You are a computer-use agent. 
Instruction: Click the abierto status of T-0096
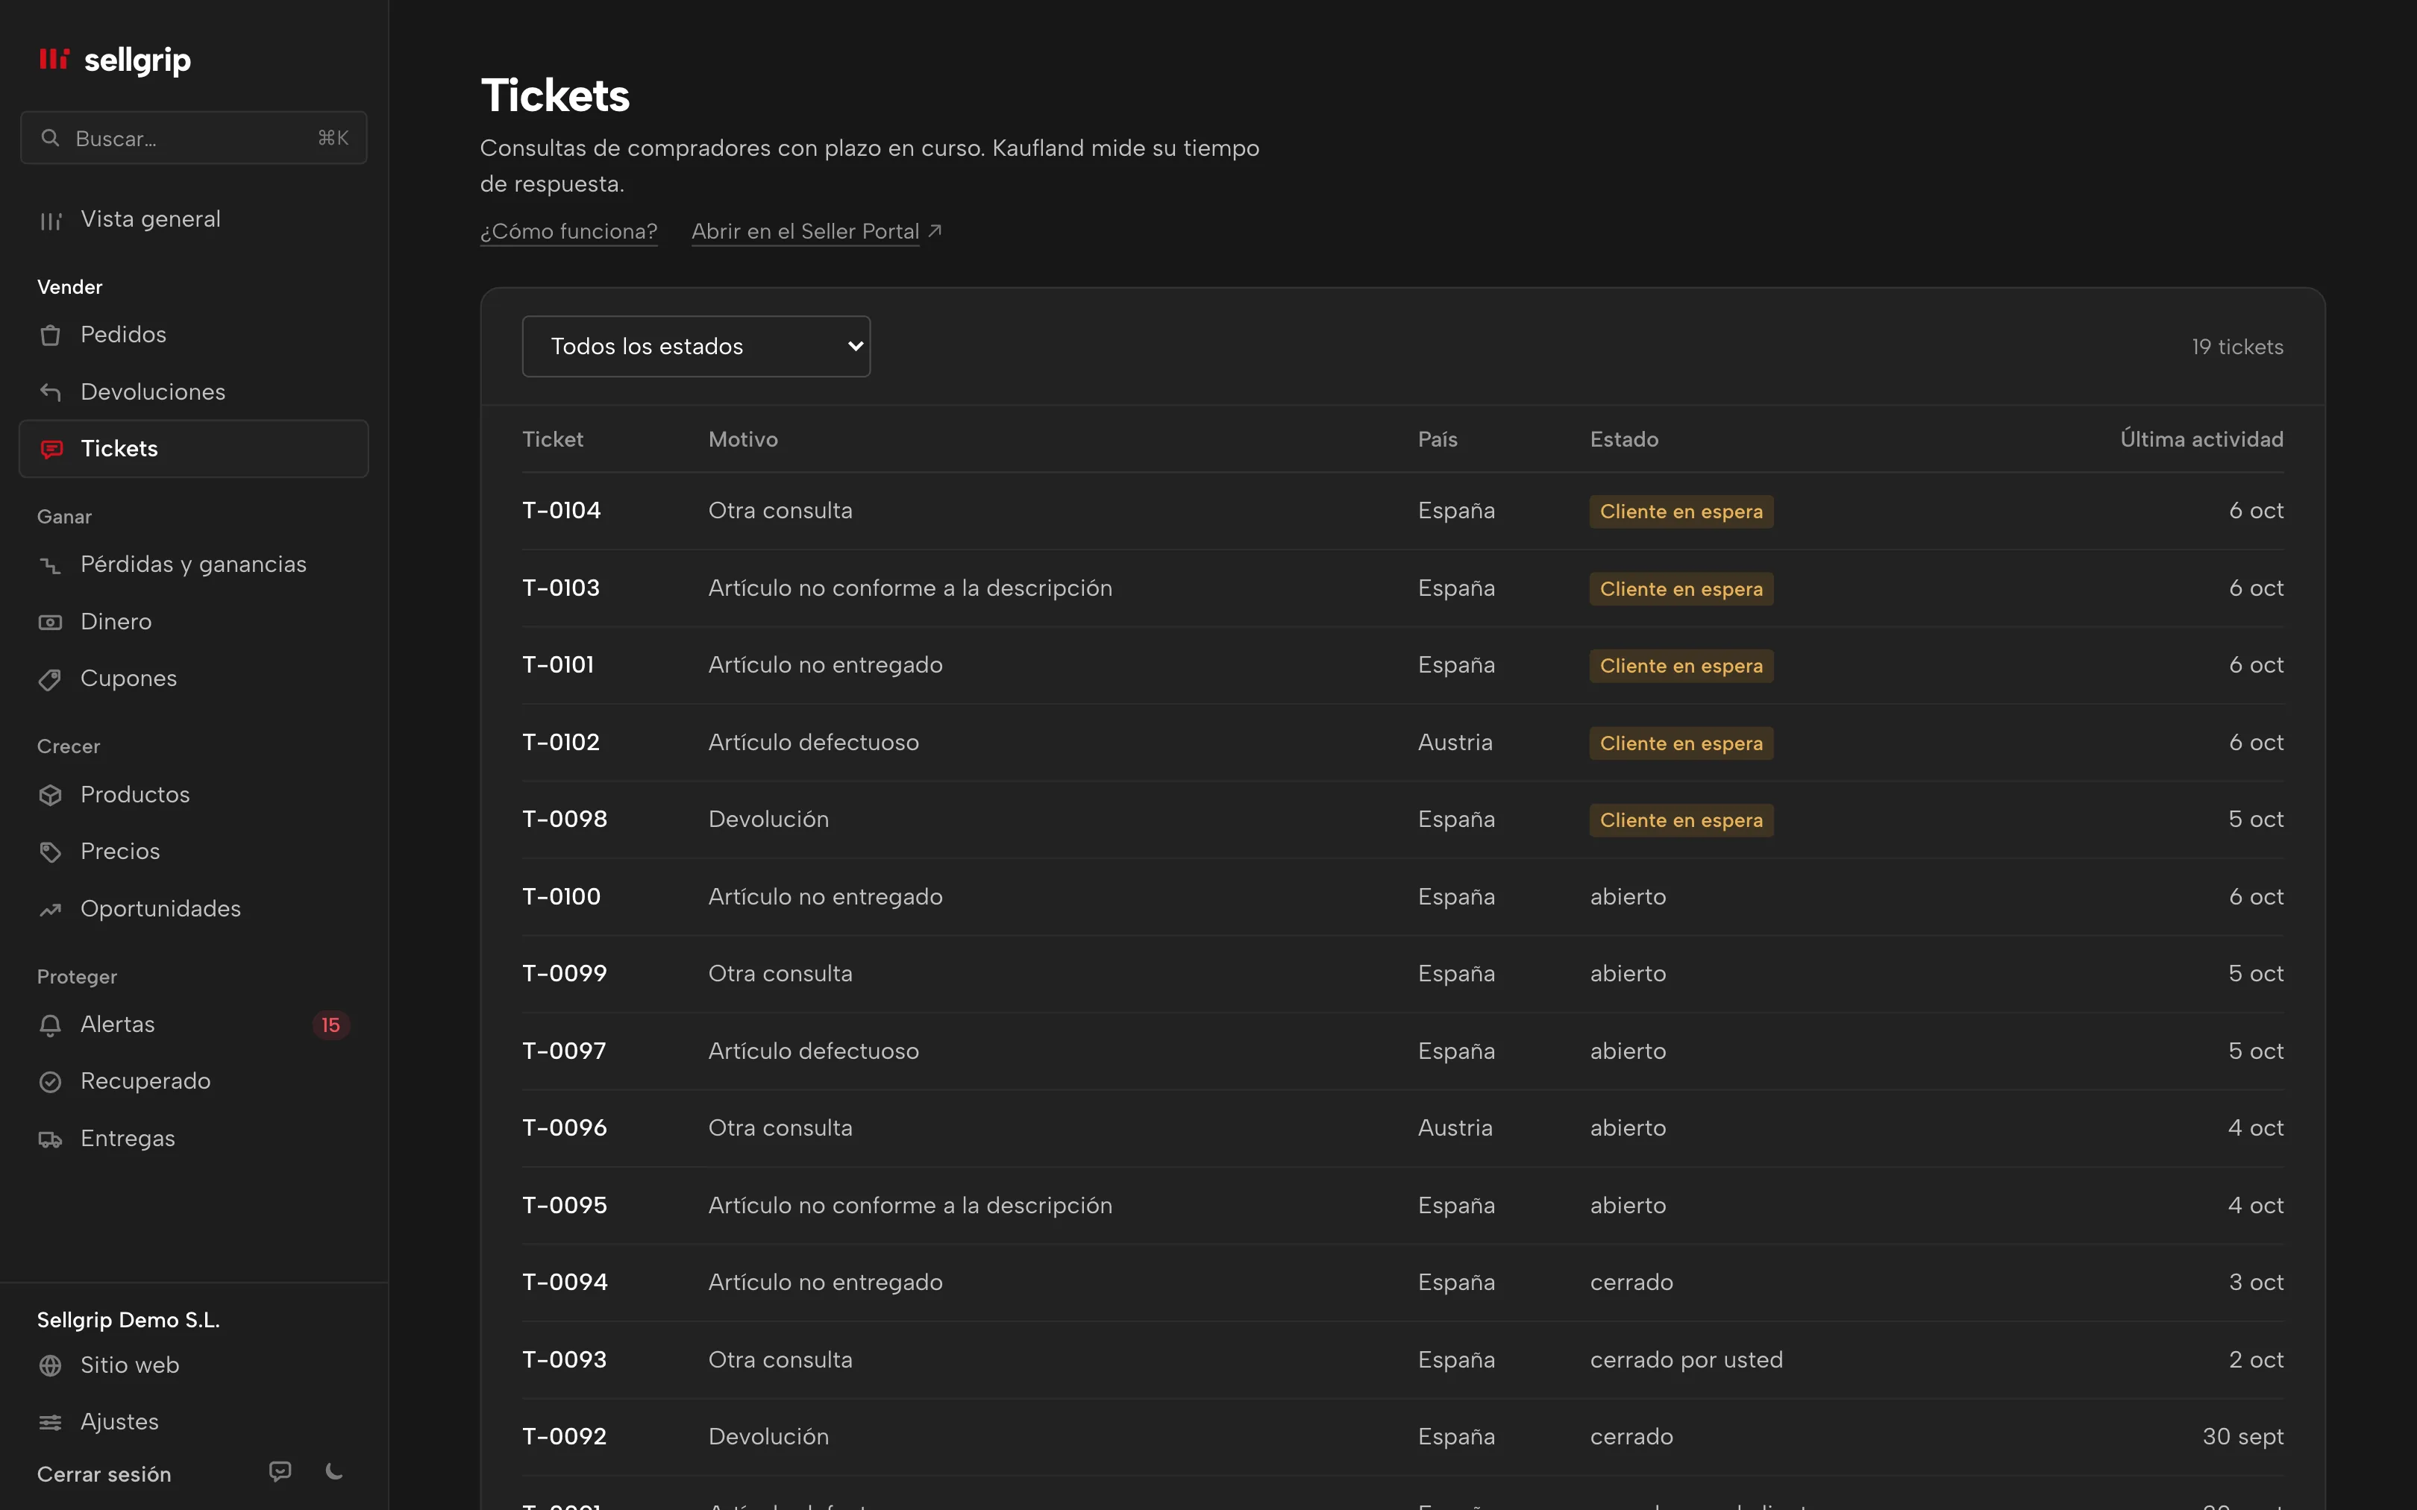(1628, 1128)
